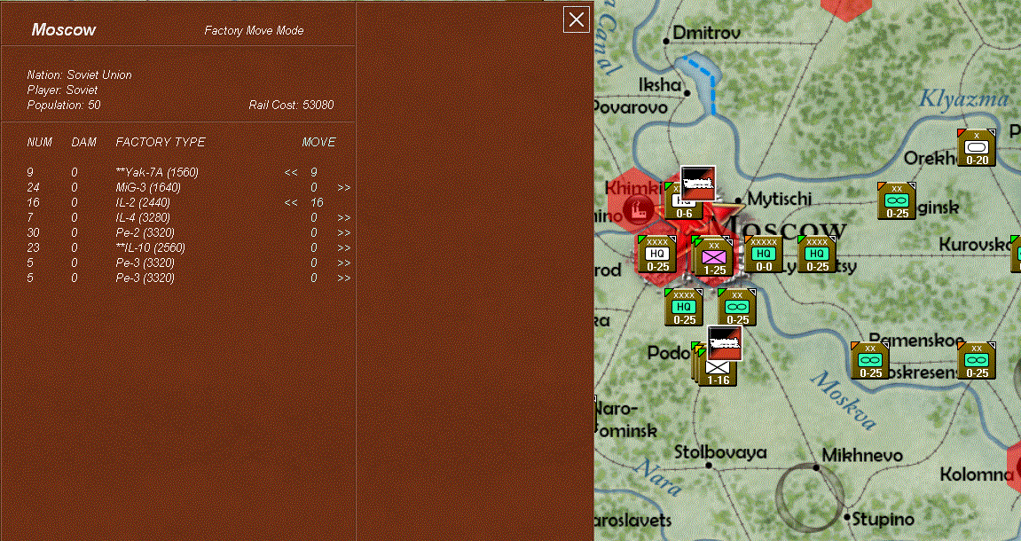Click the Rail Cost: 53080 value
Viewport: 1021px width, 541px height.
[x=291, y=105]
